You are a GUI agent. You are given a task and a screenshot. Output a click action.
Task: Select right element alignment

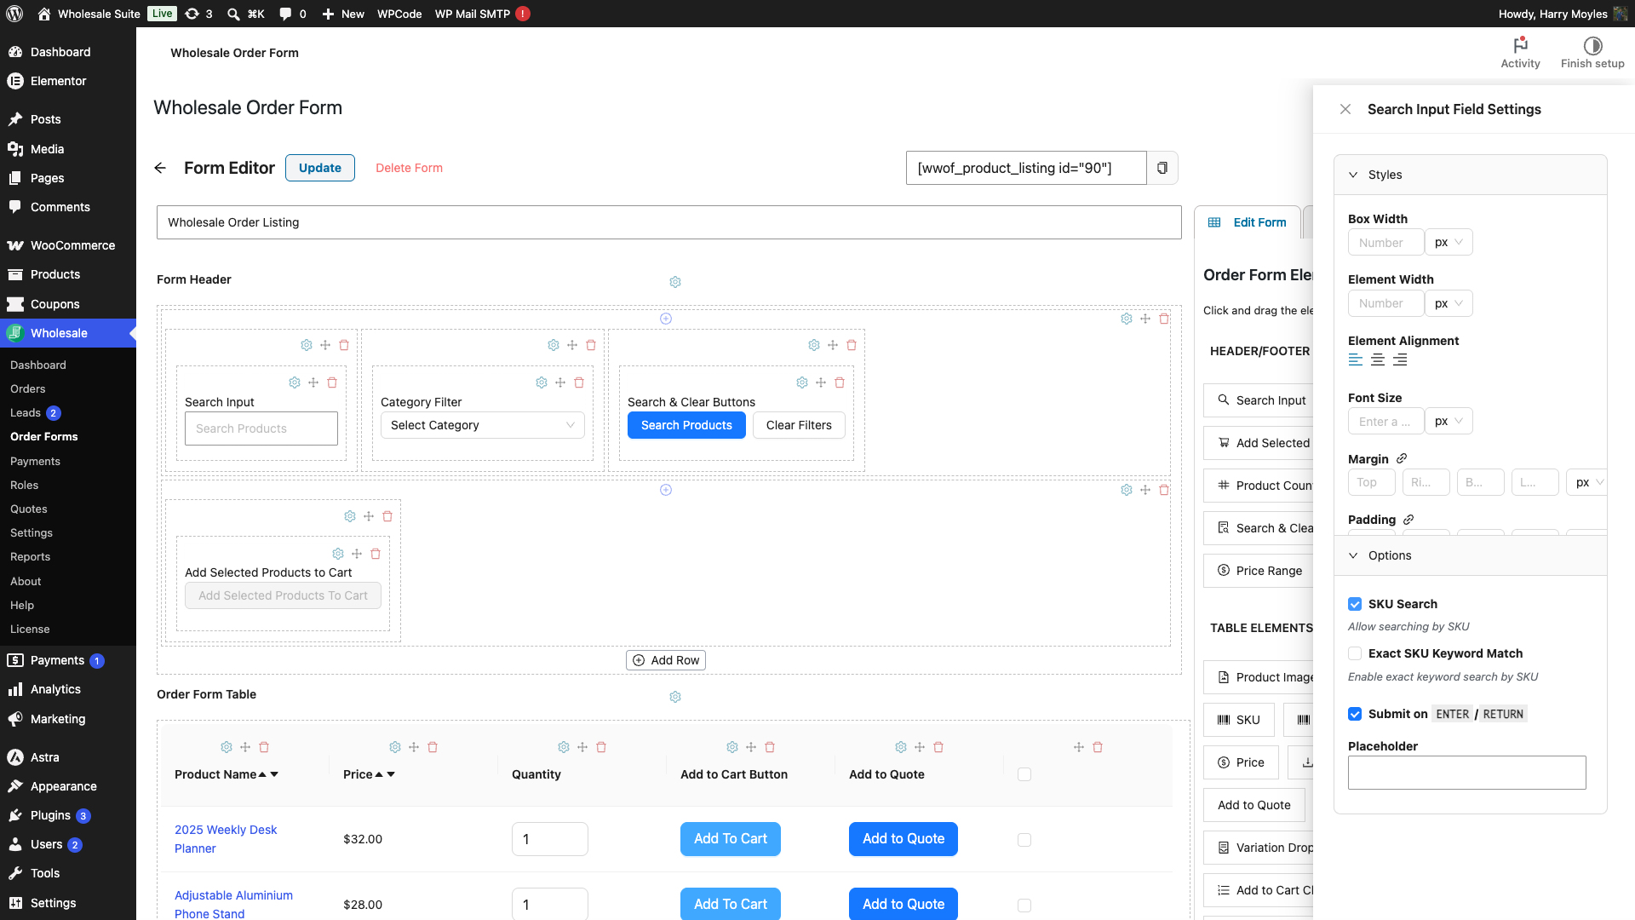[x=1400, y=360]
